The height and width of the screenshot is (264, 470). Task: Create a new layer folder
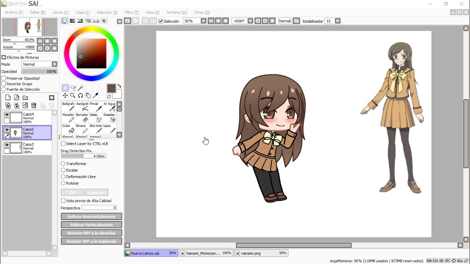[25, 98]
